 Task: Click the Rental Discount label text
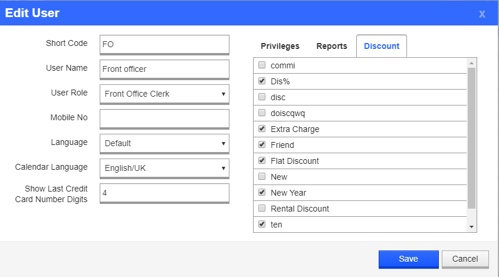pos(300,209)
